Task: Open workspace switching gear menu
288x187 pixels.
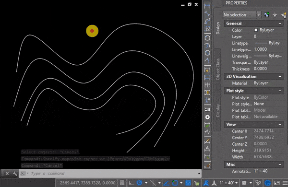Action: [244, 183]
